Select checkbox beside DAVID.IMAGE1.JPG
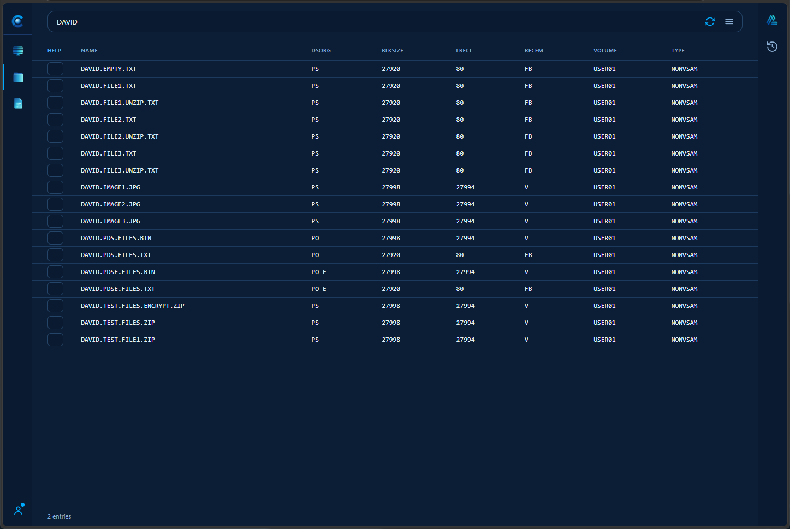This screenshot has width=790, height=529. [55, 187]
